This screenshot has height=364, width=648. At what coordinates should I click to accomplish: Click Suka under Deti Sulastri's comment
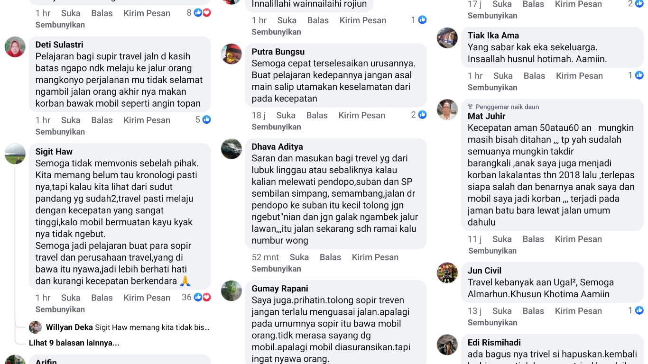click(71, 120)
